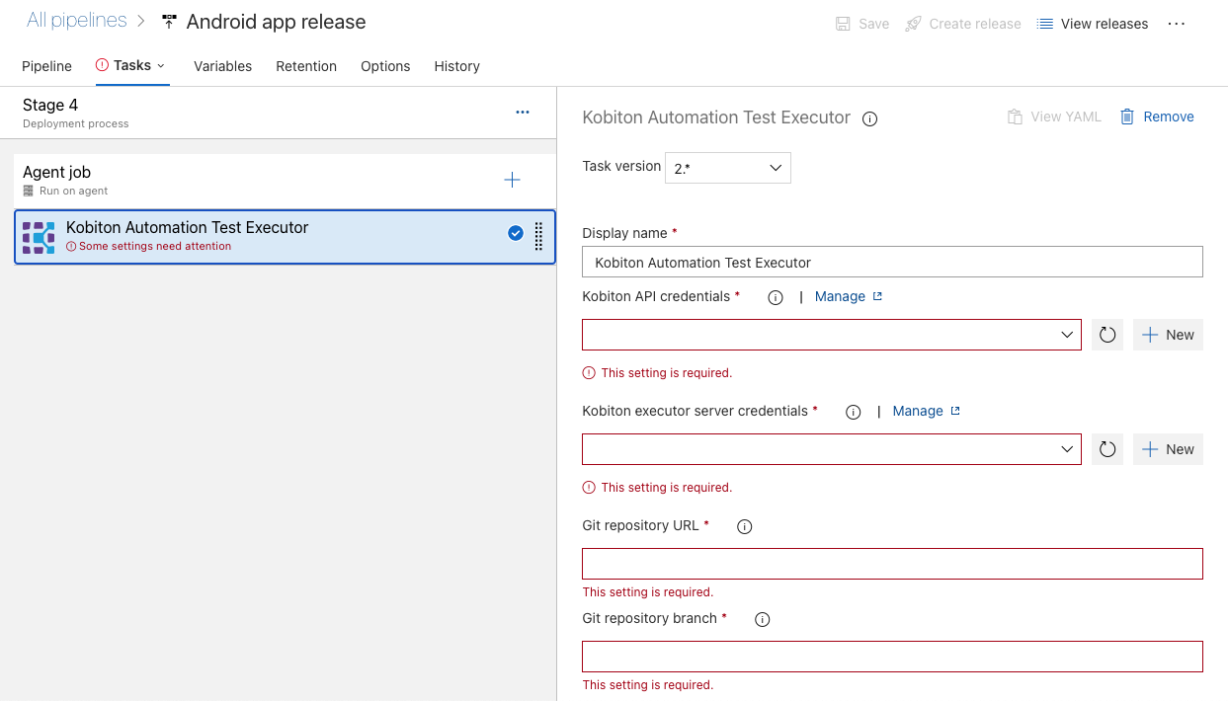Screen dimensions: 1228x701
Task: Click the Kobiton task logo icon
Action: point(39,238)
